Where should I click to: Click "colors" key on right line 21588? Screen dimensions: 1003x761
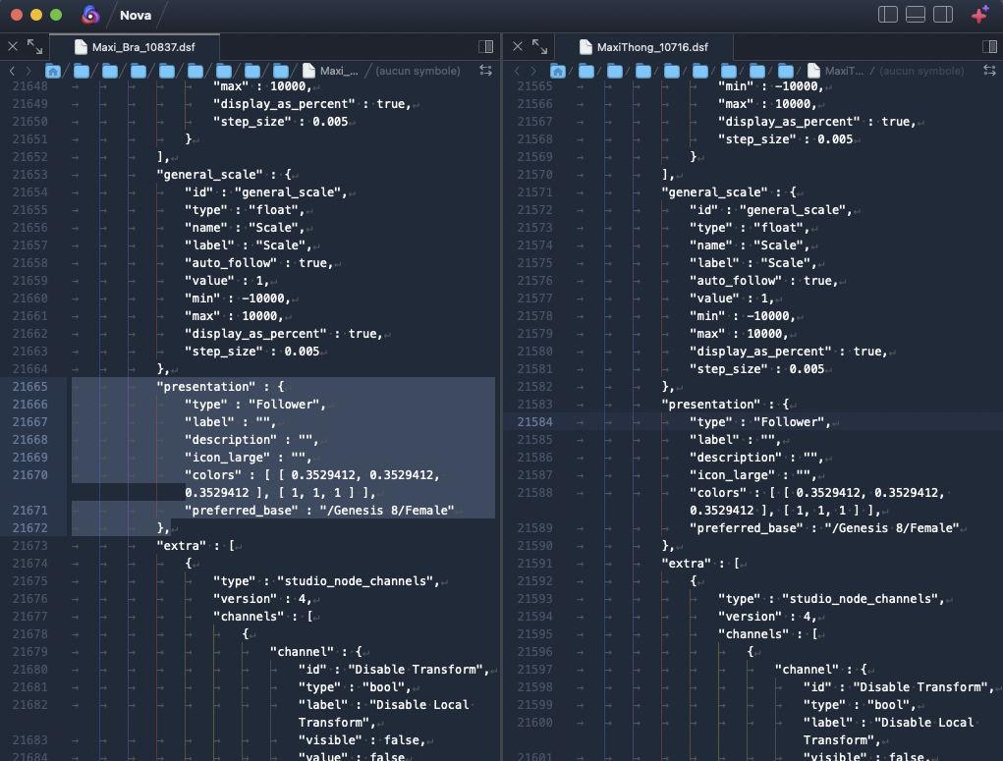click(x=718, y=492)
